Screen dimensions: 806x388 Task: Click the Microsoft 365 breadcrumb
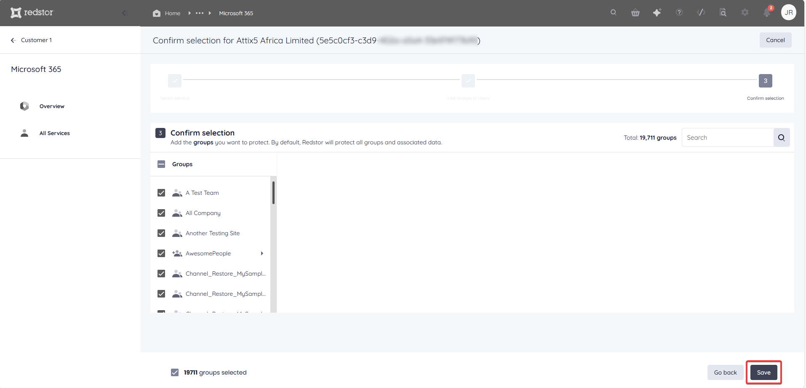pyautogui.click(x=236, y=13)
